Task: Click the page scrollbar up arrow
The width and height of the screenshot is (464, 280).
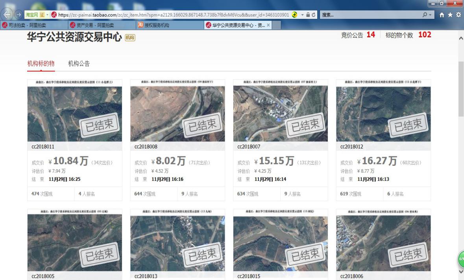Action: (x=461, y=38)
